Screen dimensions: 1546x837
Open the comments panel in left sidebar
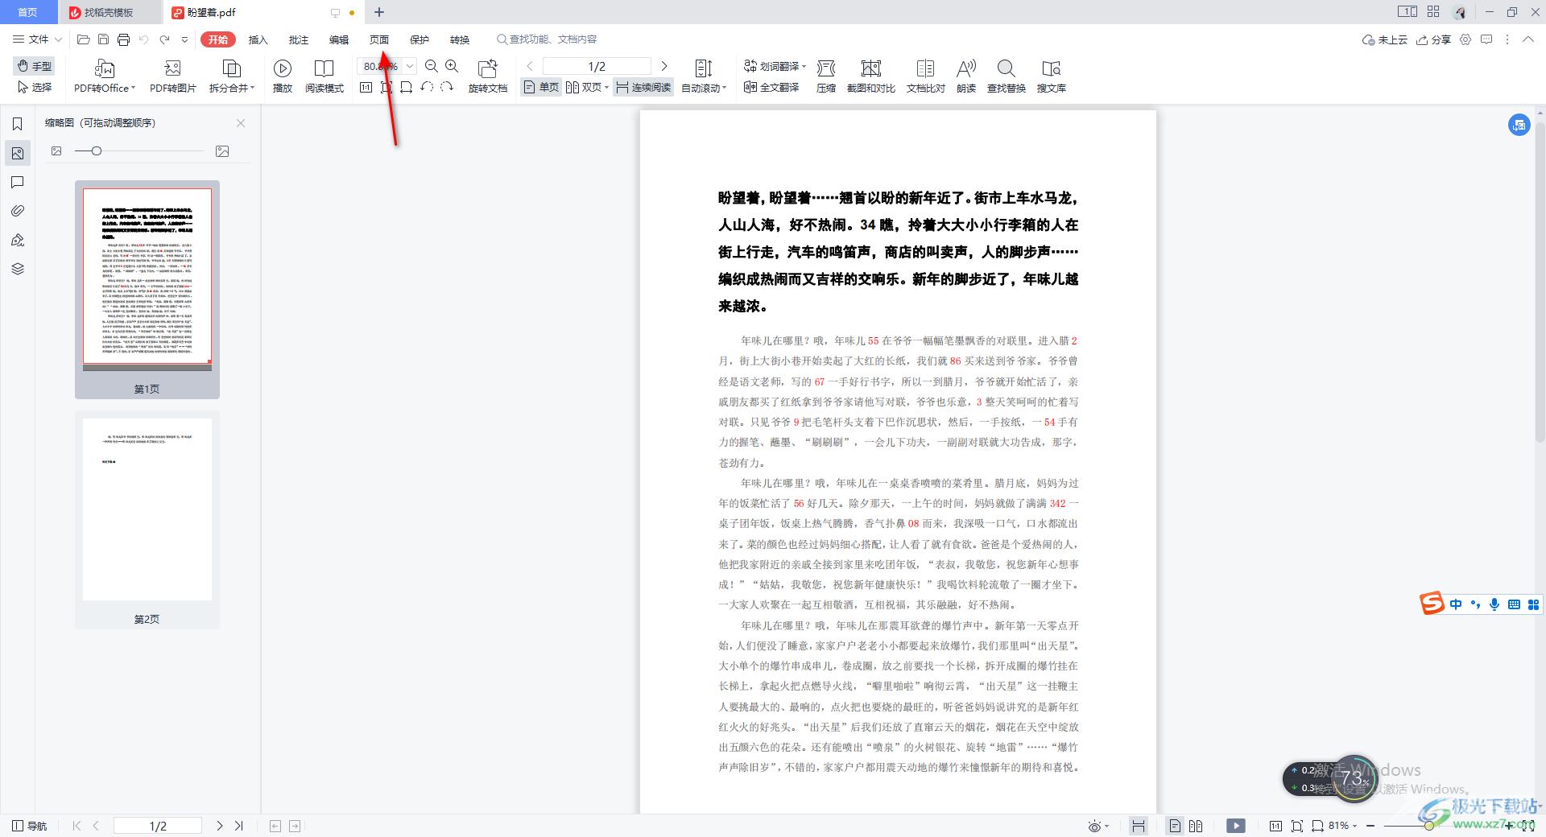pyautogui.click(x=17, y=182)
